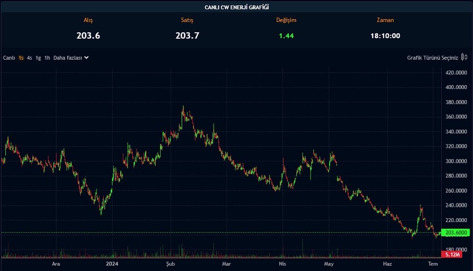Pick the 1h interval option
The image size is (473, 271).
tap(47, 58)
